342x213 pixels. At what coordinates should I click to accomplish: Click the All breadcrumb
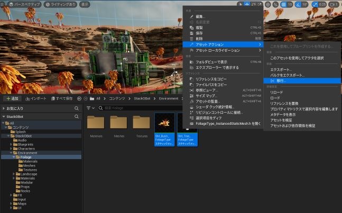98,98
